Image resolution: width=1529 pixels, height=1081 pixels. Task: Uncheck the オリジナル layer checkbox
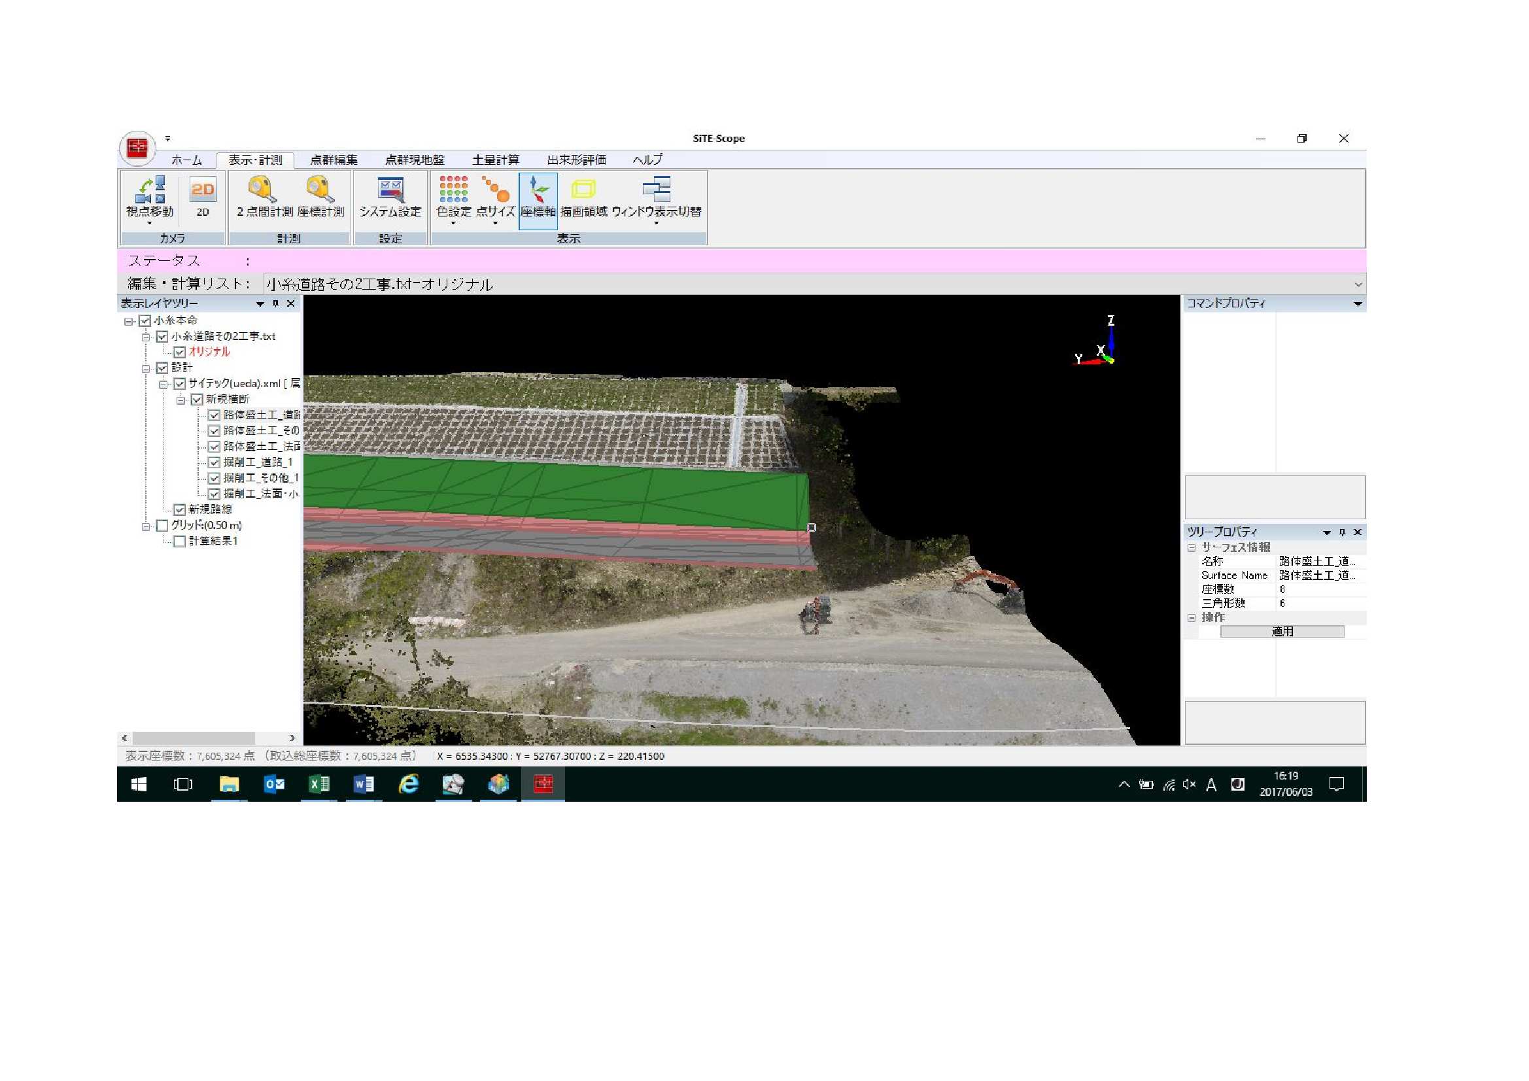[x=179, y=352]
